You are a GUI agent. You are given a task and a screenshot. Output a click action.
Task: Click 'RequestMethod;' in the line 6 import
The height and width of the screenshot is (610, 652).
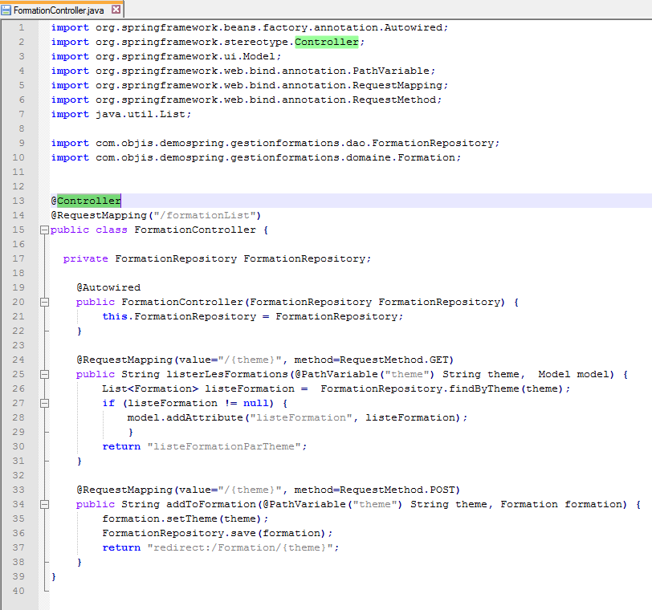click(397, 100)
